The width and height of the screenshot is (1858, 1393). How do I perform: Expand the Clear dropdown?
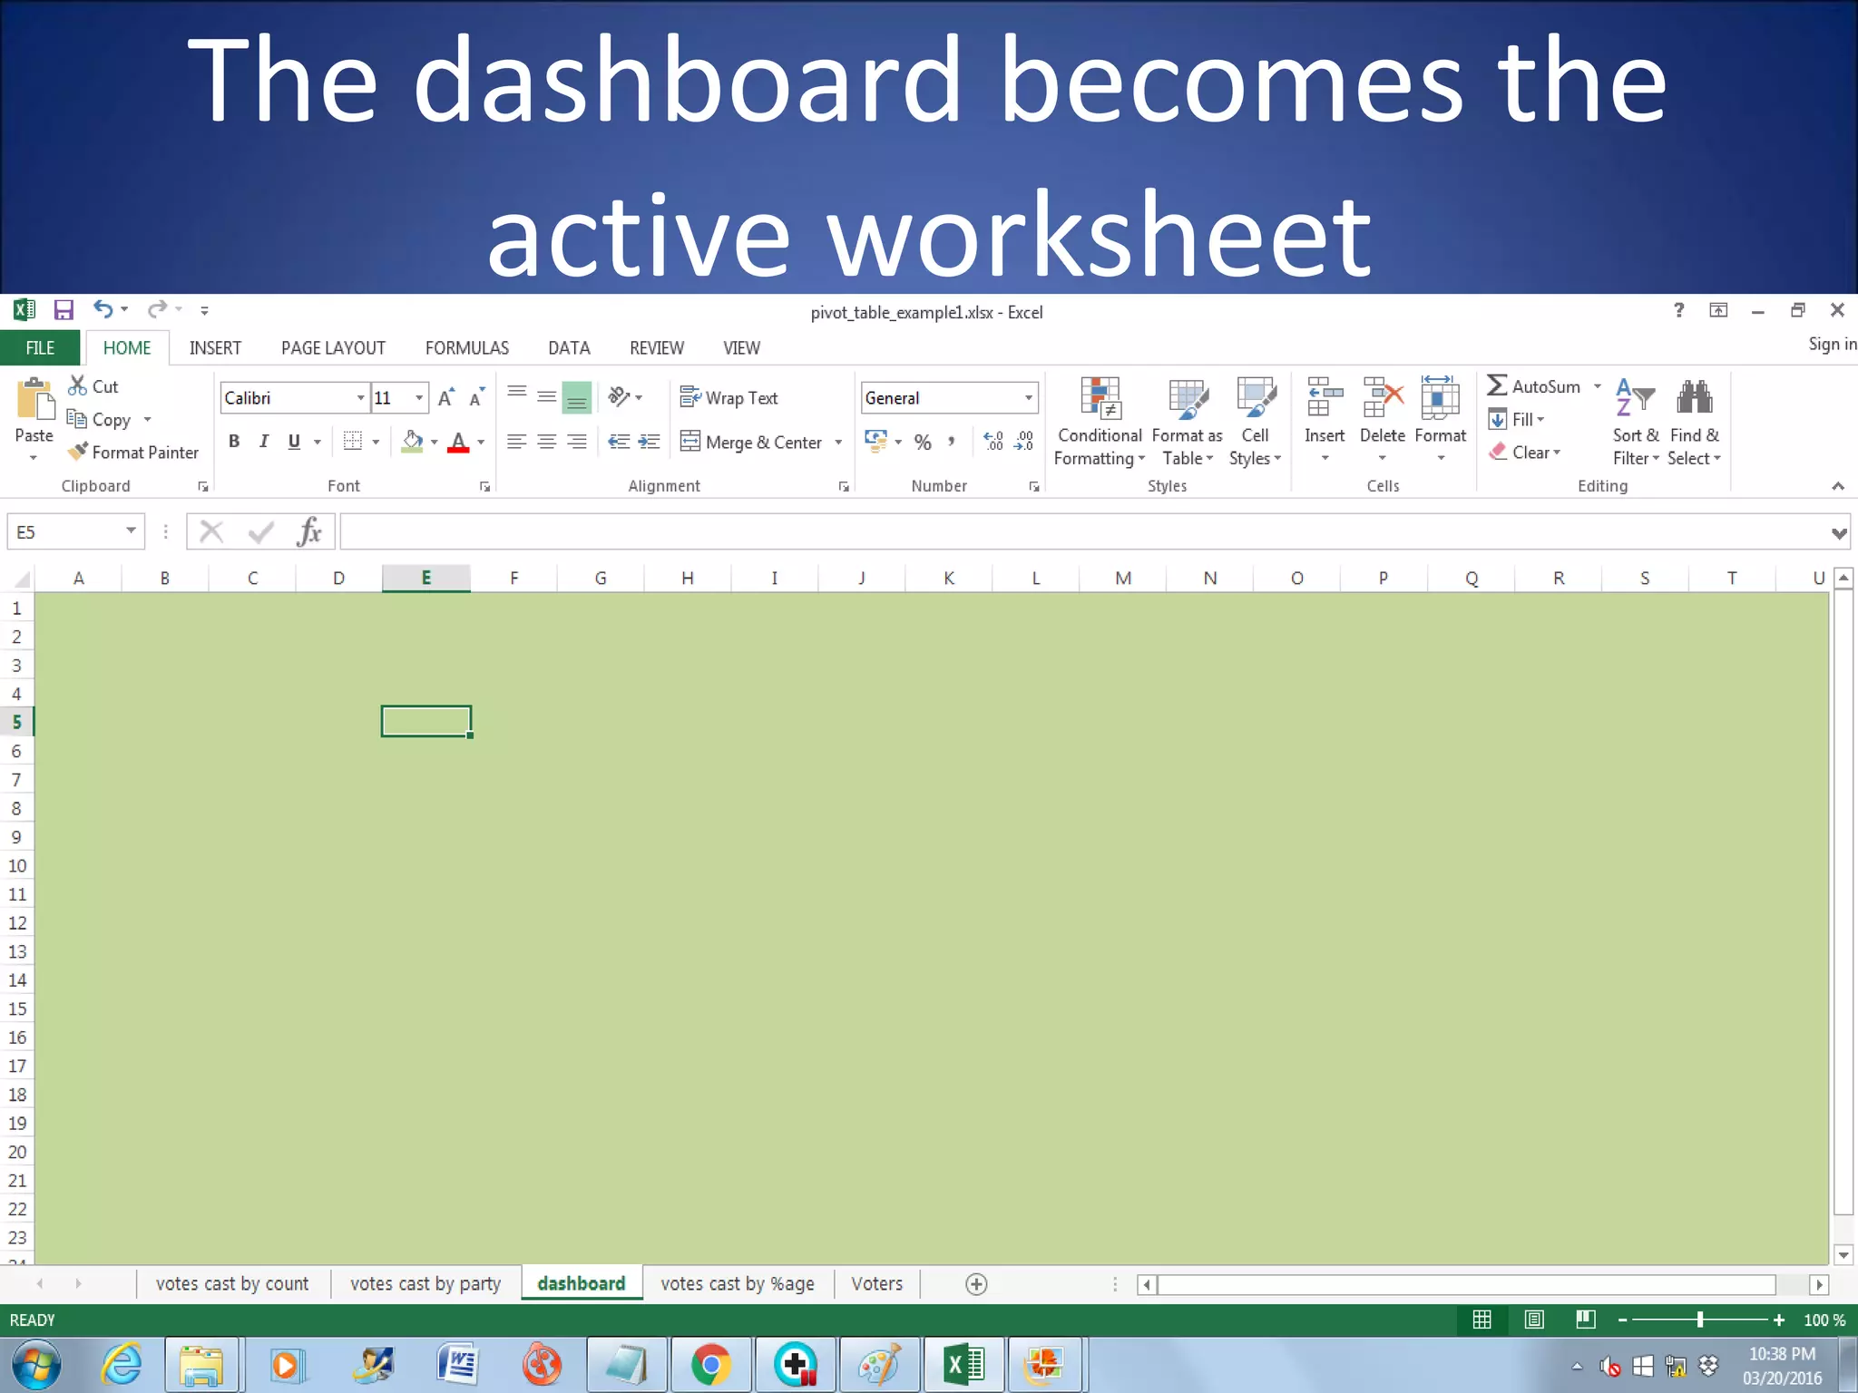[x=1557, y=453]
